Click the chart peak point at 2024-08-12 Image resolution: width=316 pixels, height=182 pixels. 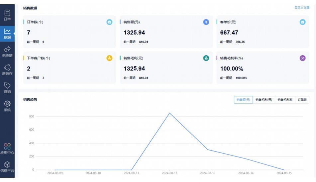pos(170,113)
